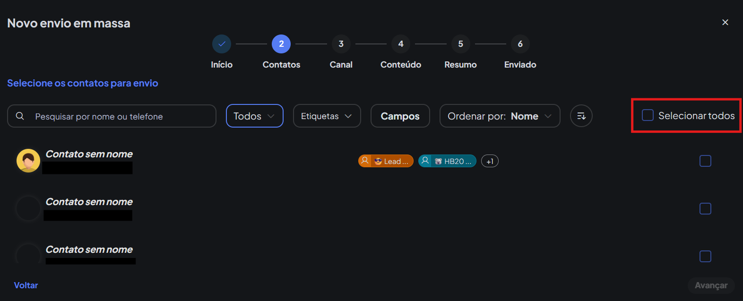Click the search magnifier icon
743x301 pixels.
(x=20, y=116)
